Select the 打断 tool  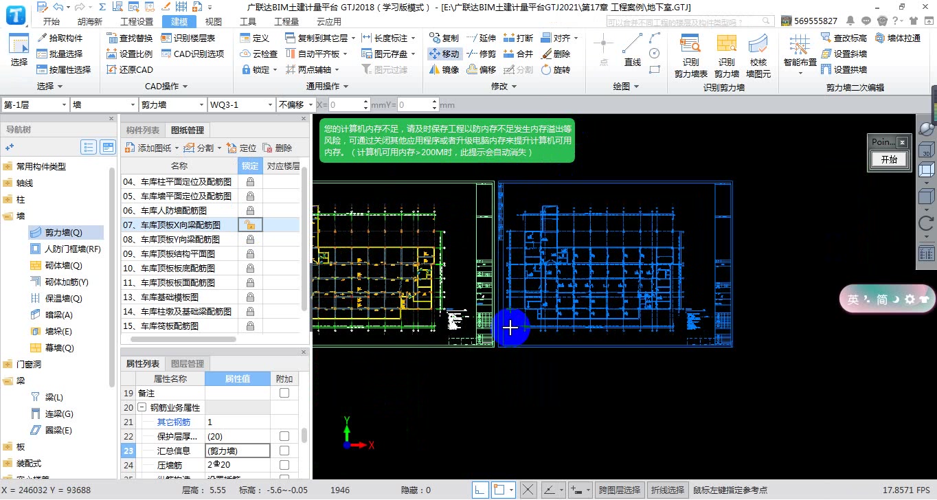[x=518, y=38]
